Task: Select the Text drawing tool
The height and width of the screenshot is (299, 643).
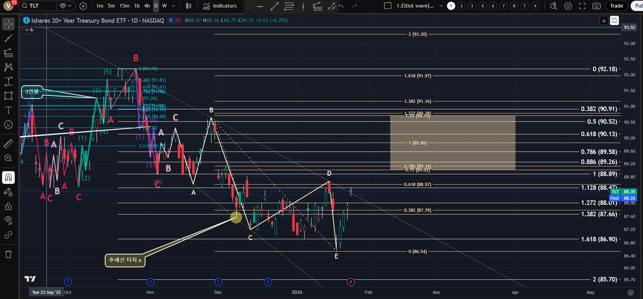Action: [9, 110]
